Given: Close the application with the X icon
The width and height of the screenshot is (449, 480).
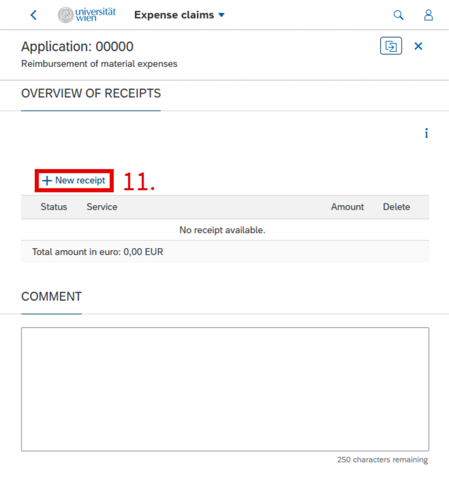Looking at the screenshot, I should point(418,46).
